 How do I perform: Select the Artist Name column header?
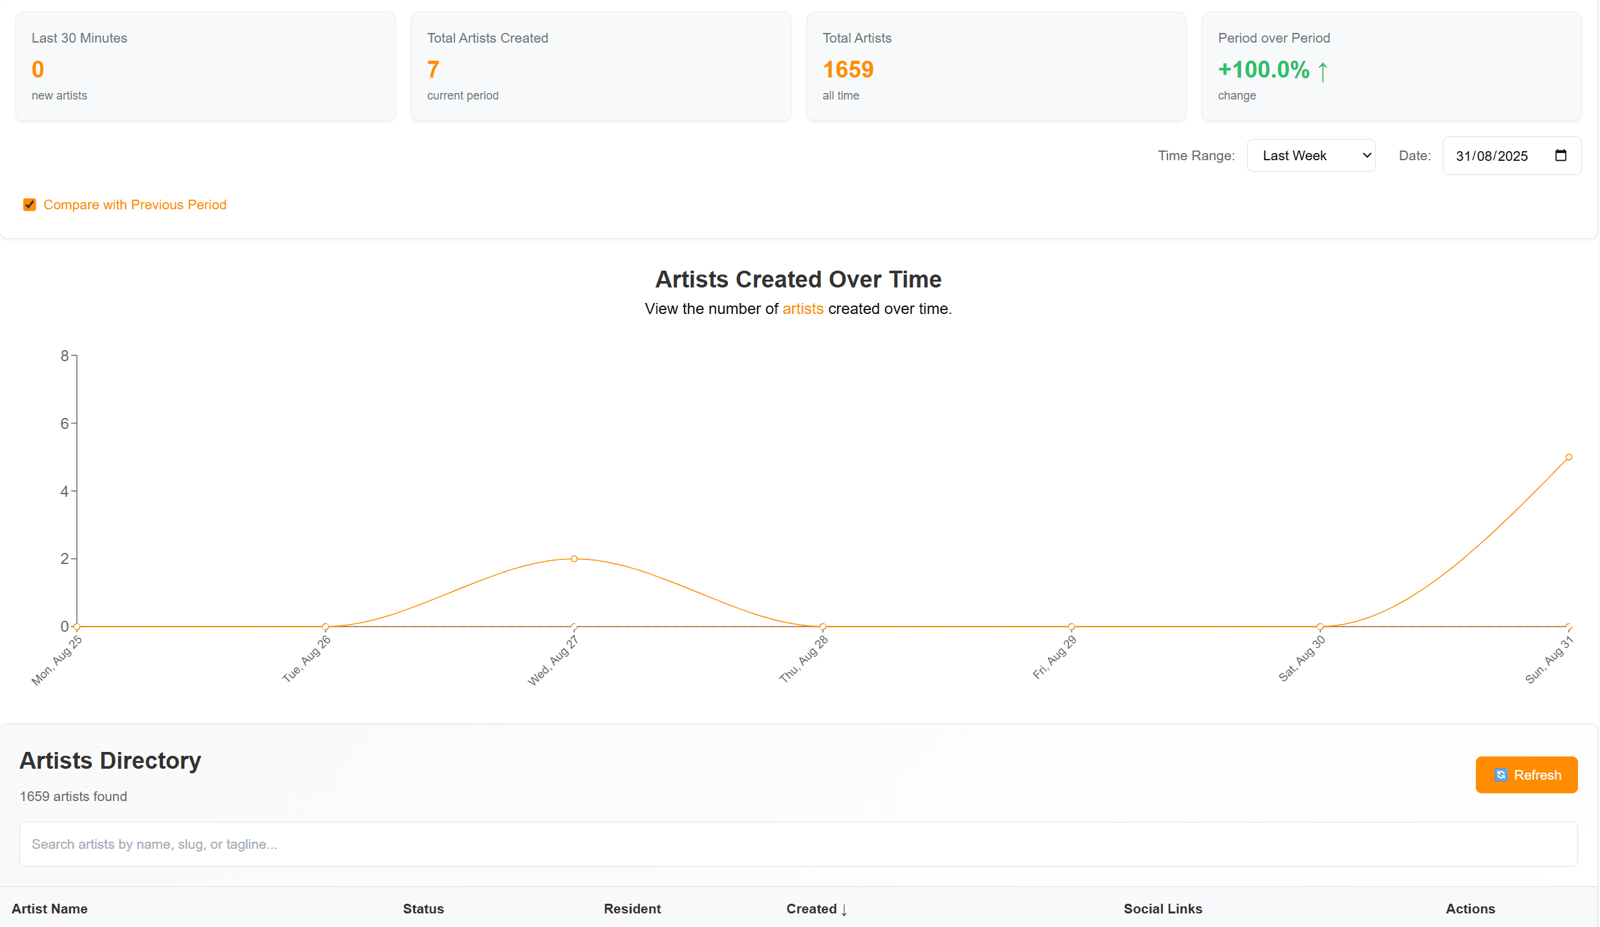click(50, 909)
